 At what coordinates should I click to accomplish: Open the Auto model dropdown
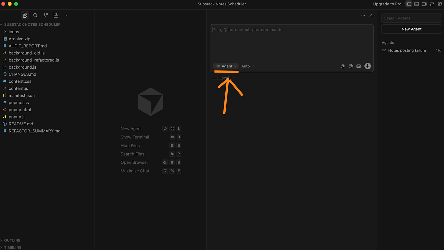[x=248, y=66]
